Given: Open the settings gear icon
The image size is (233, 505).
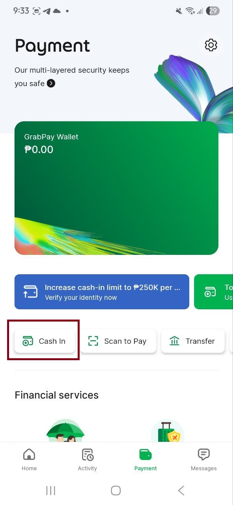Looking at the screenshot, I should coord(211,45).
